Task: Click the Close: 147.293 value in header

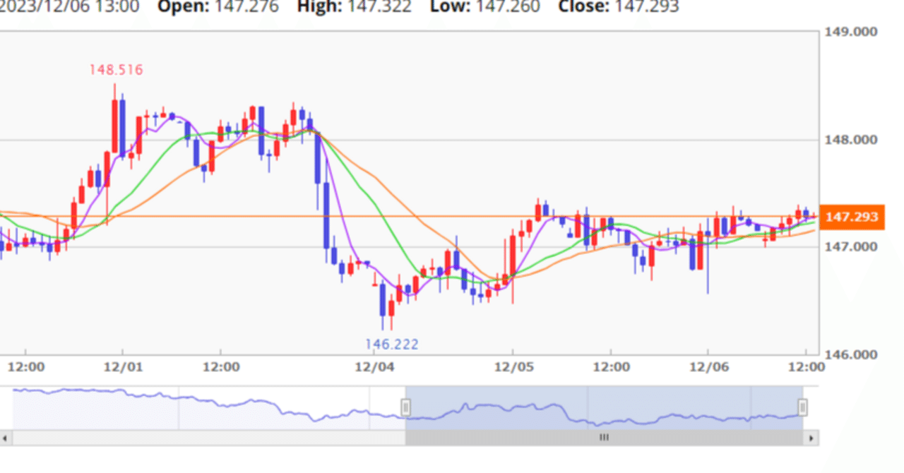Action: 619,7
